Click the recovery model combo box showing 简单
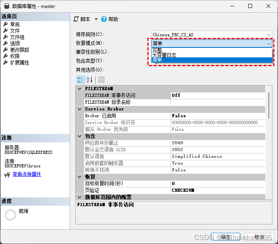The width and height of the screenshot is (278, 244). (212, 43)
